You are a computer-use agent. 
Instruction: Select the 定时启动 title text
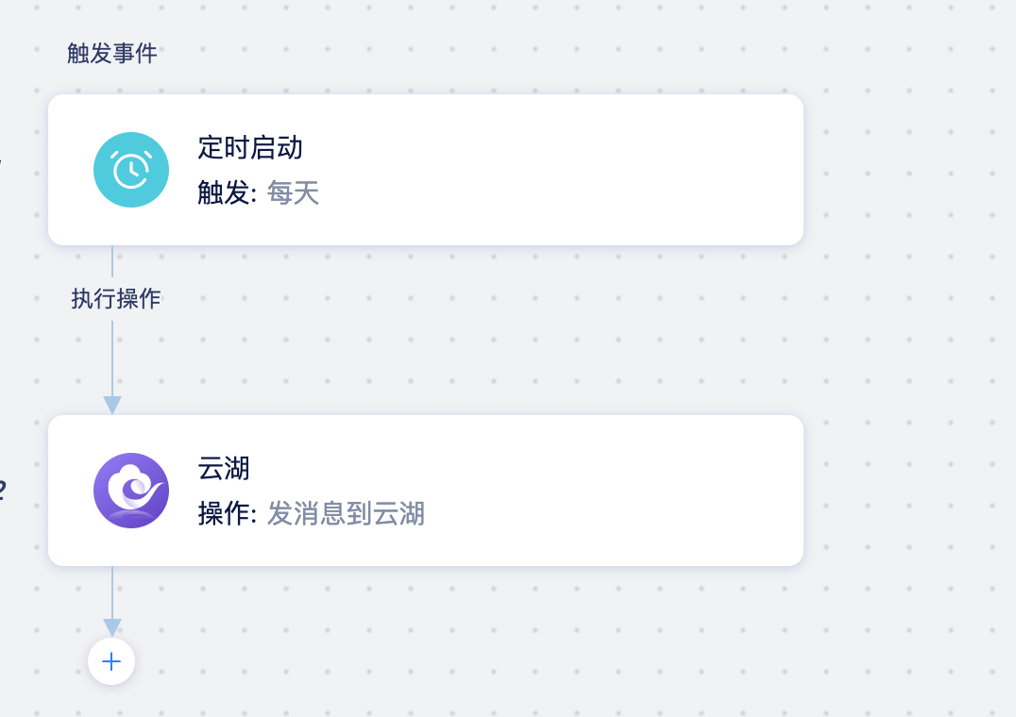coord(250,147)
